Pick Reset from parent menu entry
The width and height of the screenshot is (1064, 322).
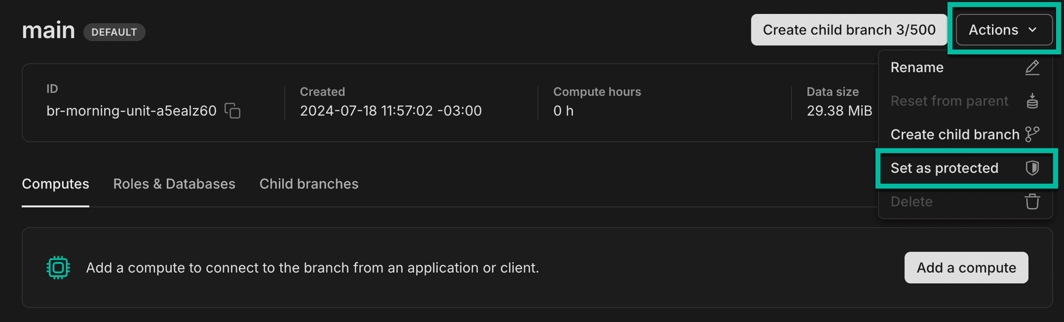[949, 101]
